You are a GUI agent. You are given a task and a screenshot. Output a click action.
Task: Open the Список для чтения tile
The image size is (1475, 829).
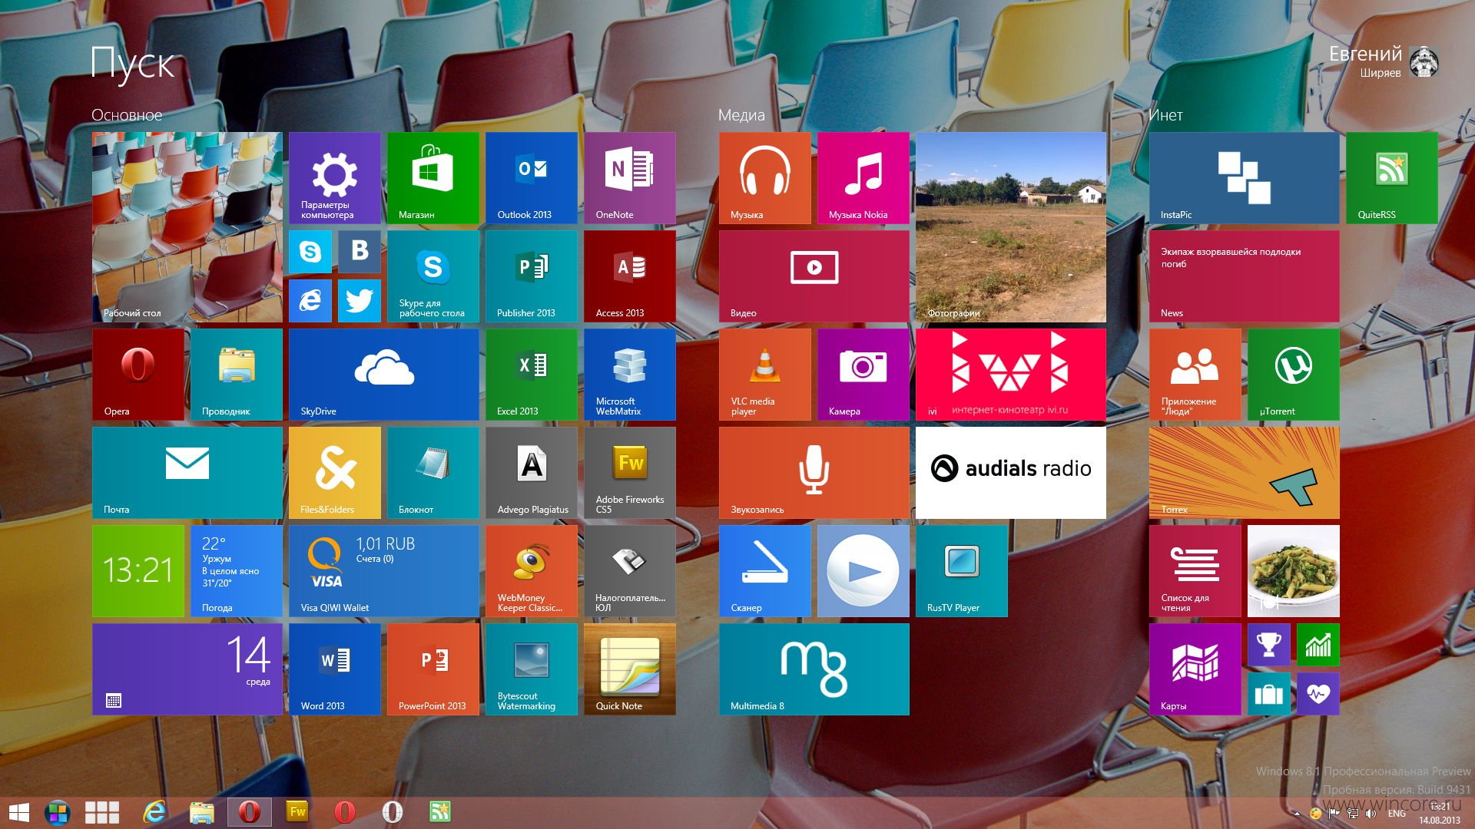click(1195, 571)
